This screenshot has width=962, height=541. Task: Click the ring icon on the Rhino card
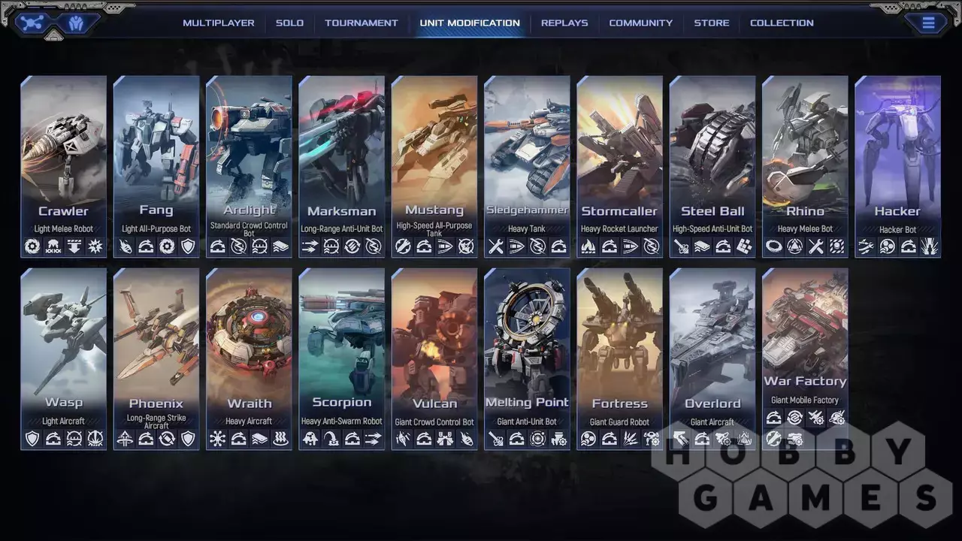773,246
